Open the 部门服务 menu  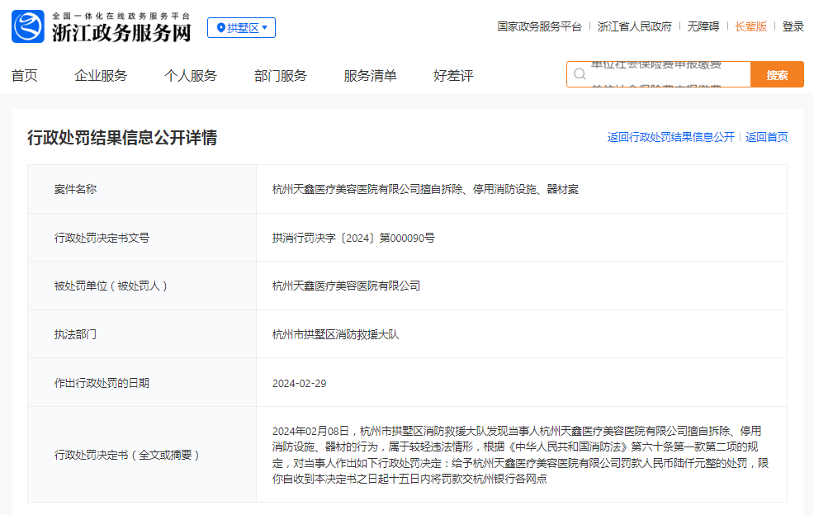click(281, 76)
